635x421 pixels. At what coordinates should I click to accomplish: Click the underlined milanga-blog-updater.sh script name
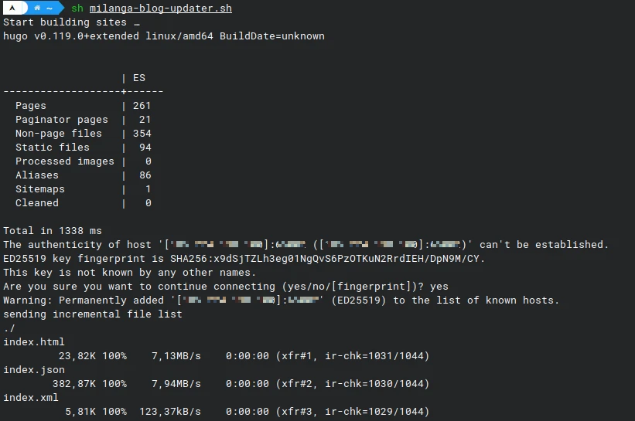[x=160, y=8]
